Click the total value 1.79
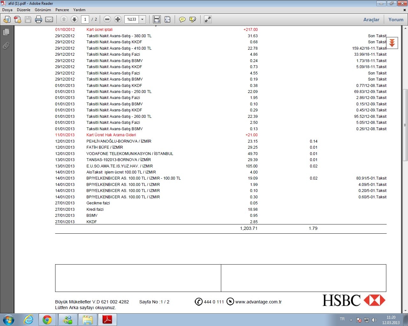Image resolution: width=408 pixels, height=326 pixels. 313,228
